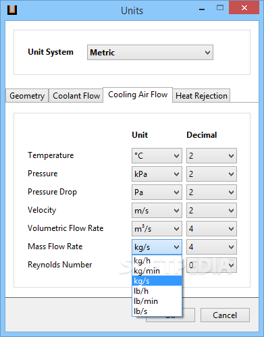264x337 pixels.
Task: Choose kg/min from the list
Action: [157, 271]
